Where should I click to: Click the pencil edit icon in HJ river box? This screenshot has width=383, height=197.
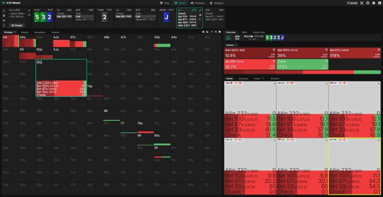coord(200,10)
